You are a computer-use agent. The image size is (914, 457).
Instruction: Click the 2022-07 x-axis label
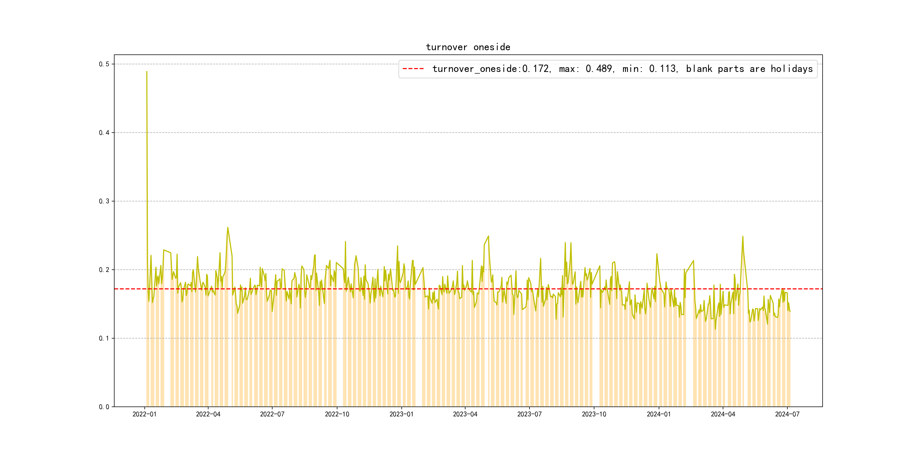point(272,414)
